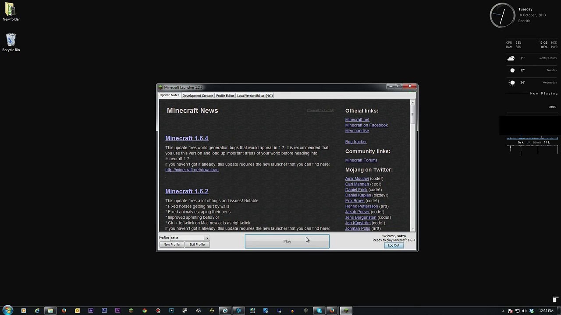Click the volume speaker tray icon
The width and height of the screenshot is (561, 315).
524,311
